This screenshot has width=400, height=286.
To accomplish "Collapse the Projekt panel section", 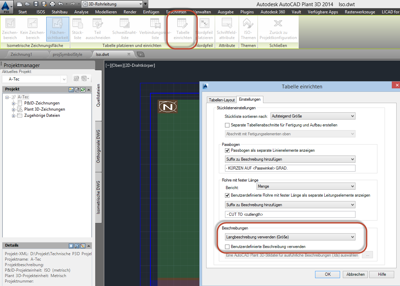I will (88, 89).
